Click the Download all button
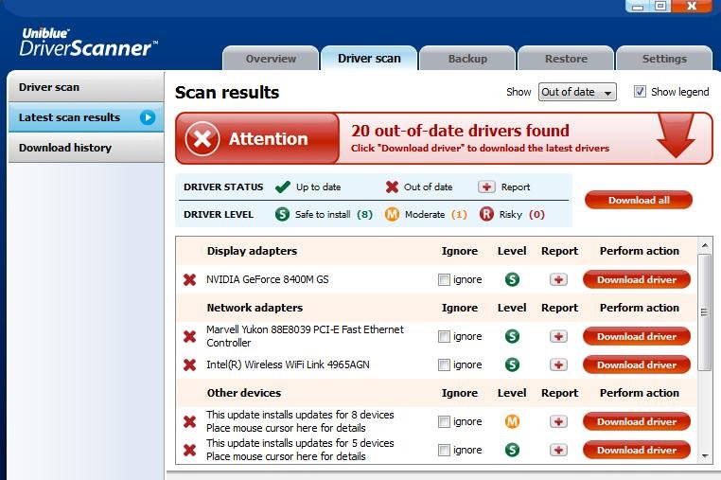The height and width of the screenshot is (480, 721). (x=639, y=200)
